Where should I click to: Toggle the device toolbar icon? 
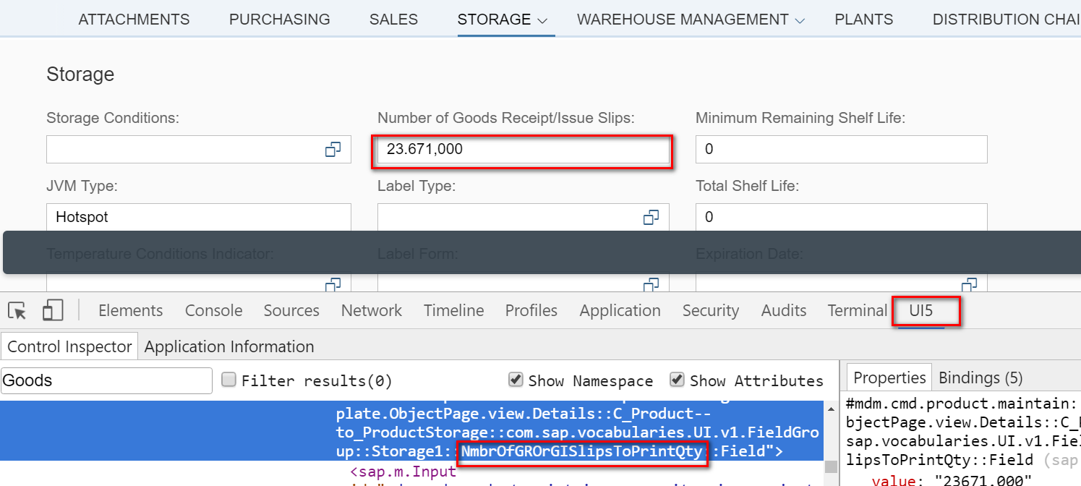pyautogui.click(x=52, y=311)
